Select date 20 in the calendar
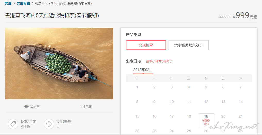 [x=223, y=116]
